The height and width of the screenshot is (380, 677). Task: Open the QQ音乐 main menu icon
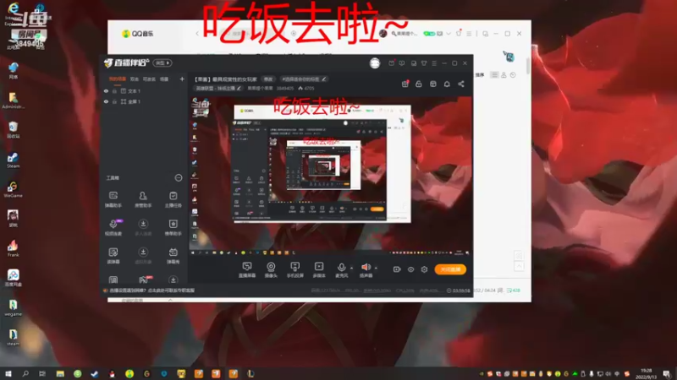click(469, 34)
